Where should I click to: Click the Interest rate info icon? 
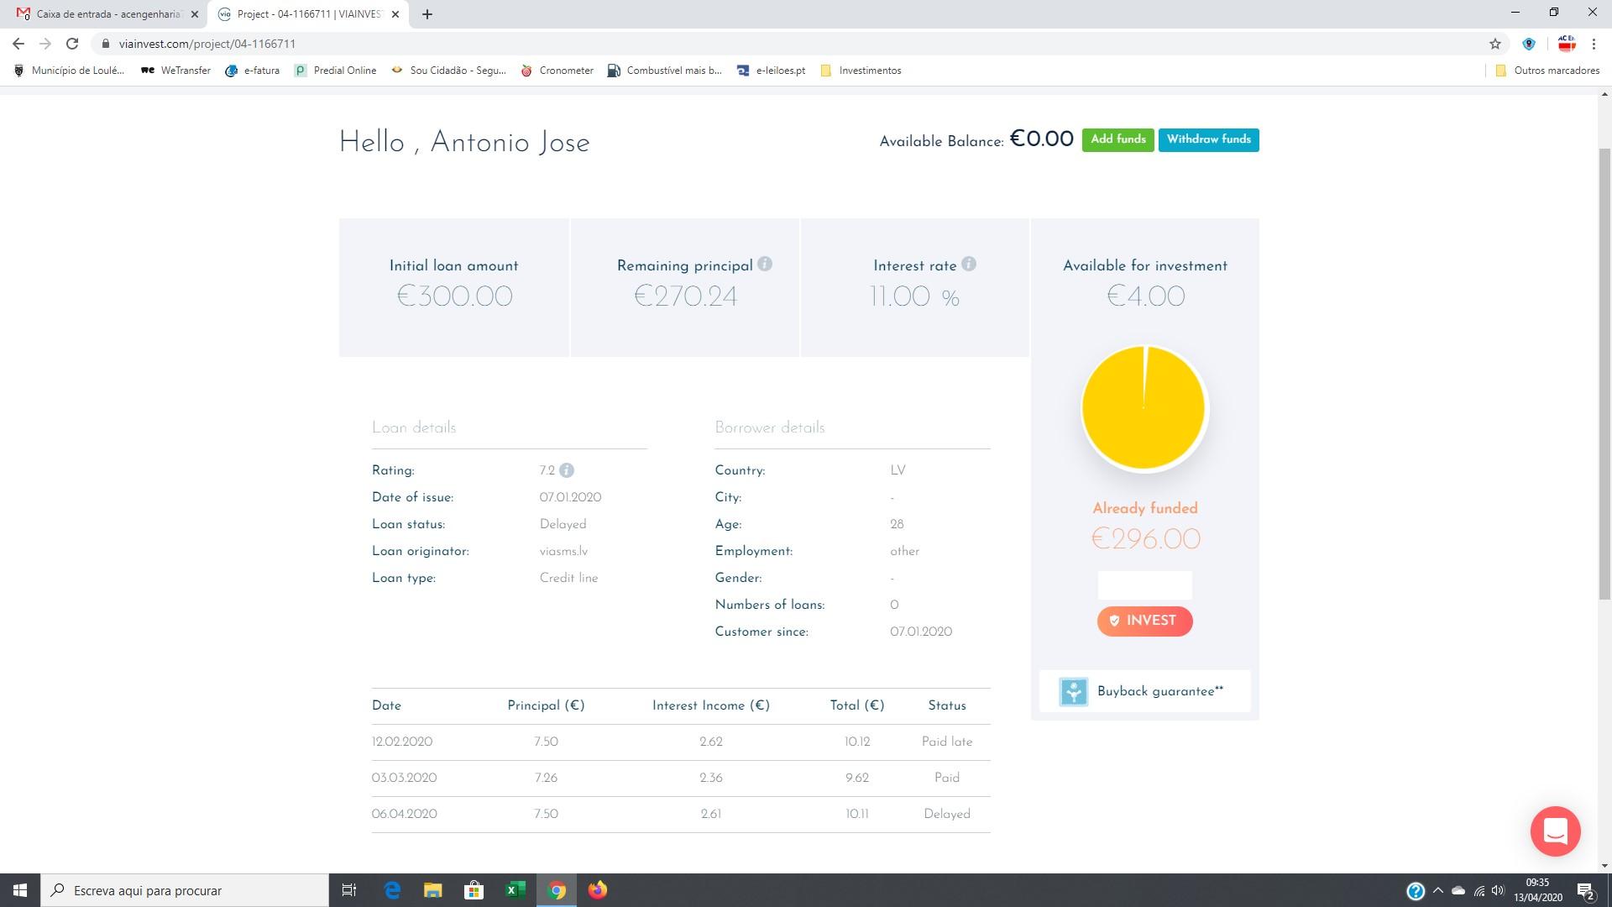click(968, 264)
